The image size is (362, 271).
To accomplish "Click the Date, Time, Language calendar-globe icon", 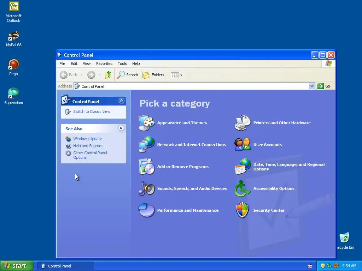I will pos(243,167).
